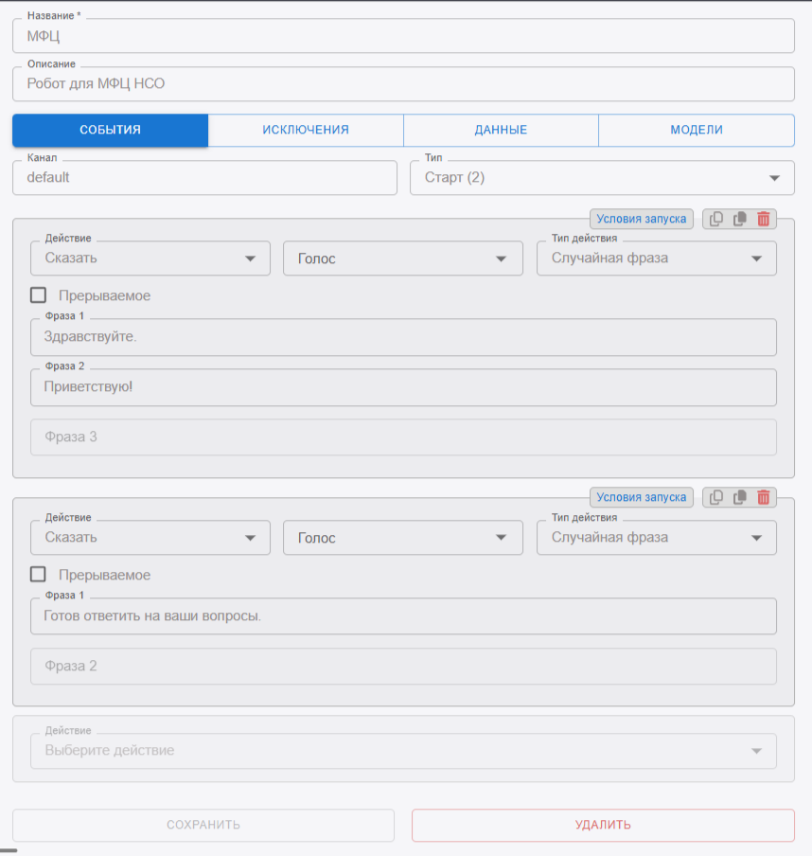Click into the Фраза 3 input field
The height and width of the screenshot is (856, 812).
(403, 437)
